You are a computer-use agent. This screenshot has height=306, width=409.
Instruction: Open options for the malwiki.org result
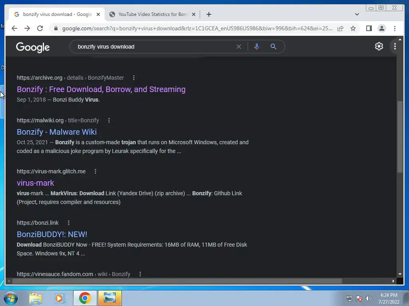coord(109,120)
